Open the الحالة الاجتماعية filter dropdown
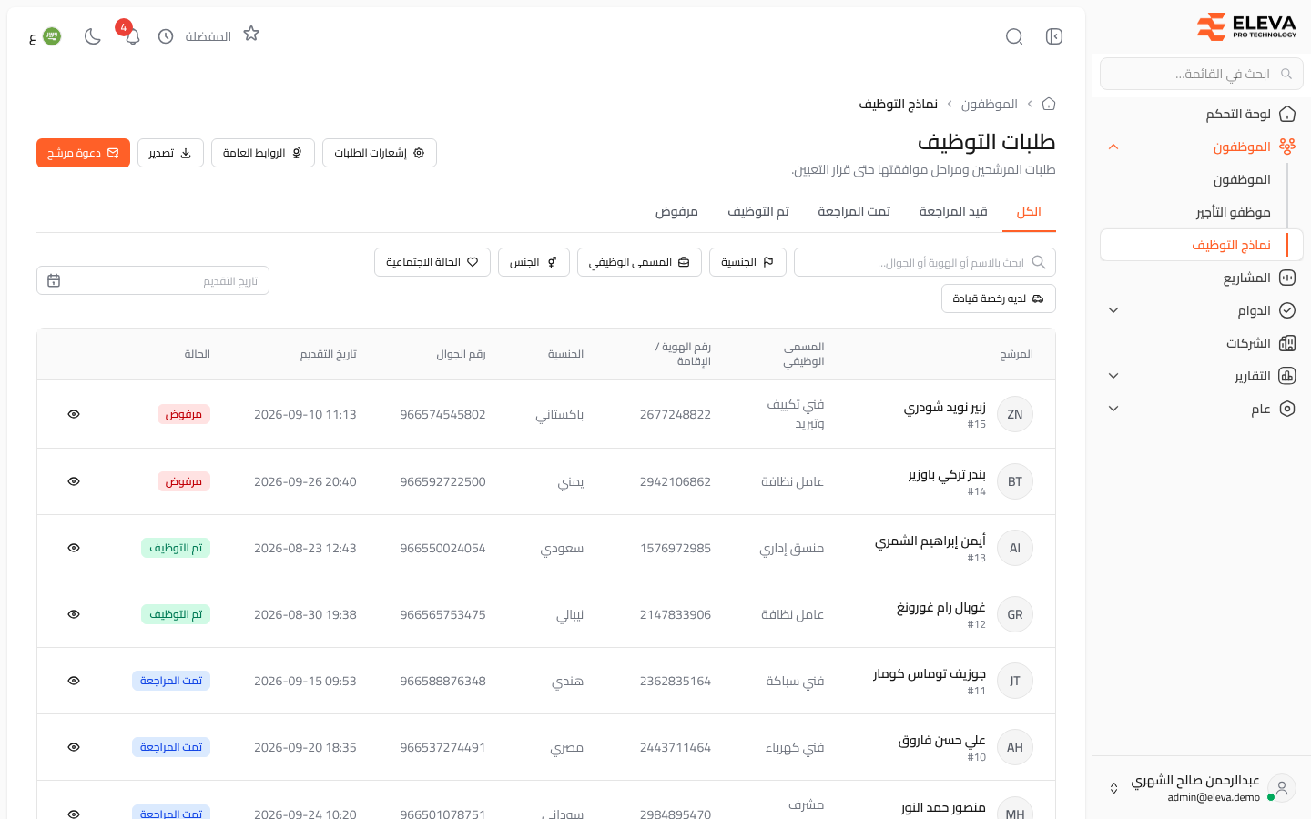 click(x=432, y=262)
